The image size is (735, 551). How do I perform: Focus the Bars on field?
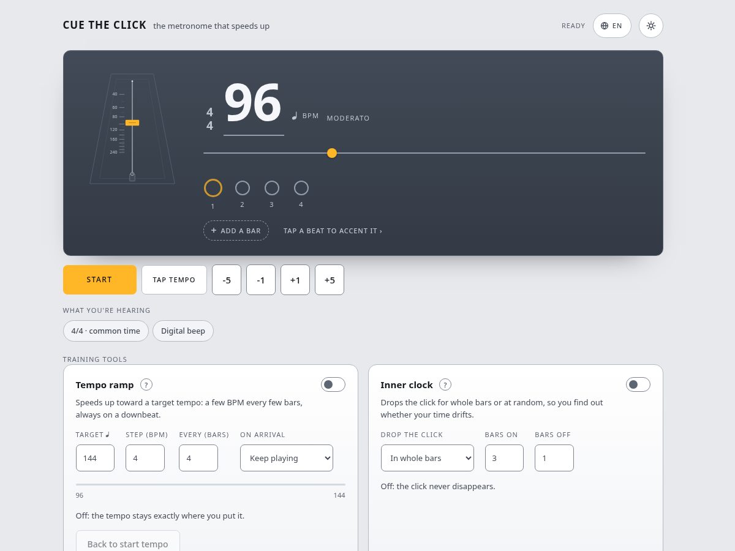coord(504,458)
